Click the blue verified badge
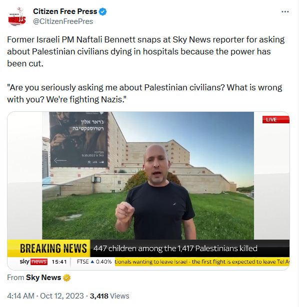This screenshot has width=299, height=307. tap(102, 11)
